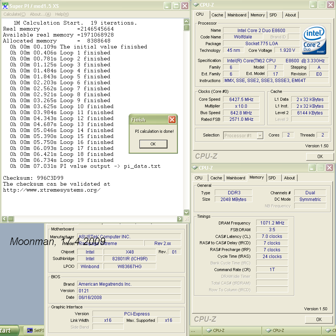Click the Core Speed value 6427.5 MHz
Screen dimensions: 336x336
click(241, 100)
